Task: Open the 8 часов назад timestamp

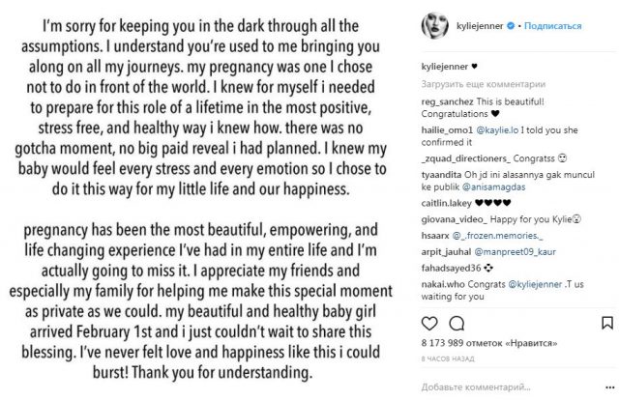Action: 448,358
